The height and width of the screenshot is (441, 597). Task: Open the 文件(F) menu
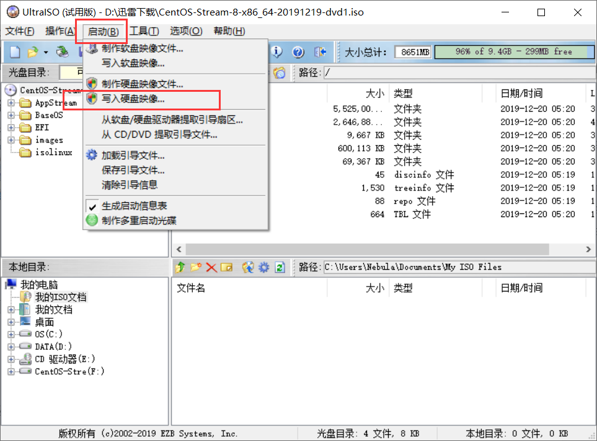coord(19,31)
